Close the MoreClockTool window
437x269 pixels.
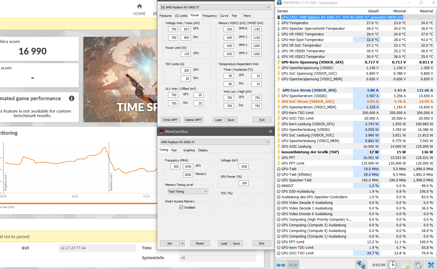click(x=270, y=131)
